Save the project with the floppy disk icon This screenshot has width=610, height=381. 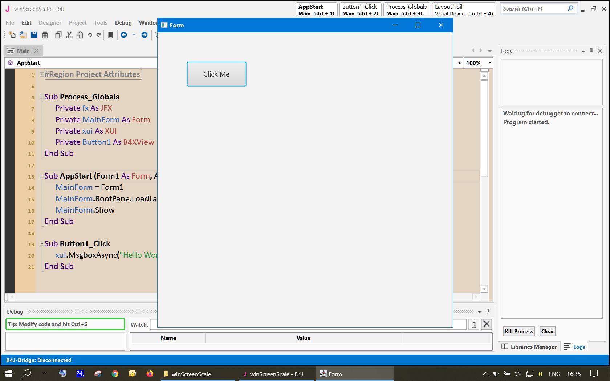(34, 35)
